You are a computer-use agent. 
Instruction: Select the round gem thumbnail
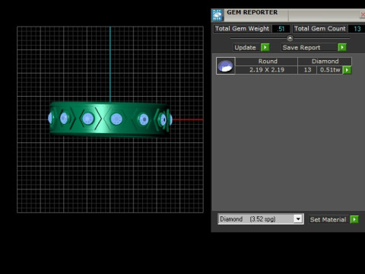(x=226, y=65)
